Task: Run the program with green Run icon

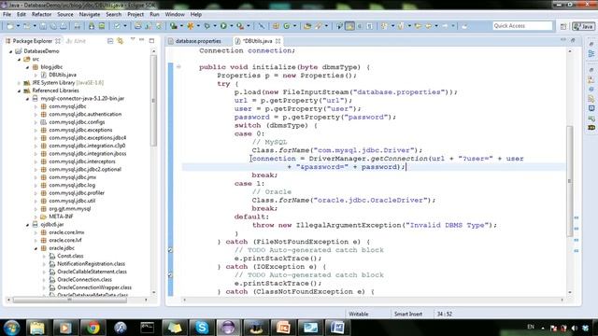Action: tap(223, 26)
